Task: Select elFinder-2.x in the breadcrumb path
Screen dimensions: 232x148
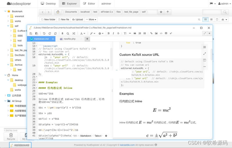Action: click(107, 12)
